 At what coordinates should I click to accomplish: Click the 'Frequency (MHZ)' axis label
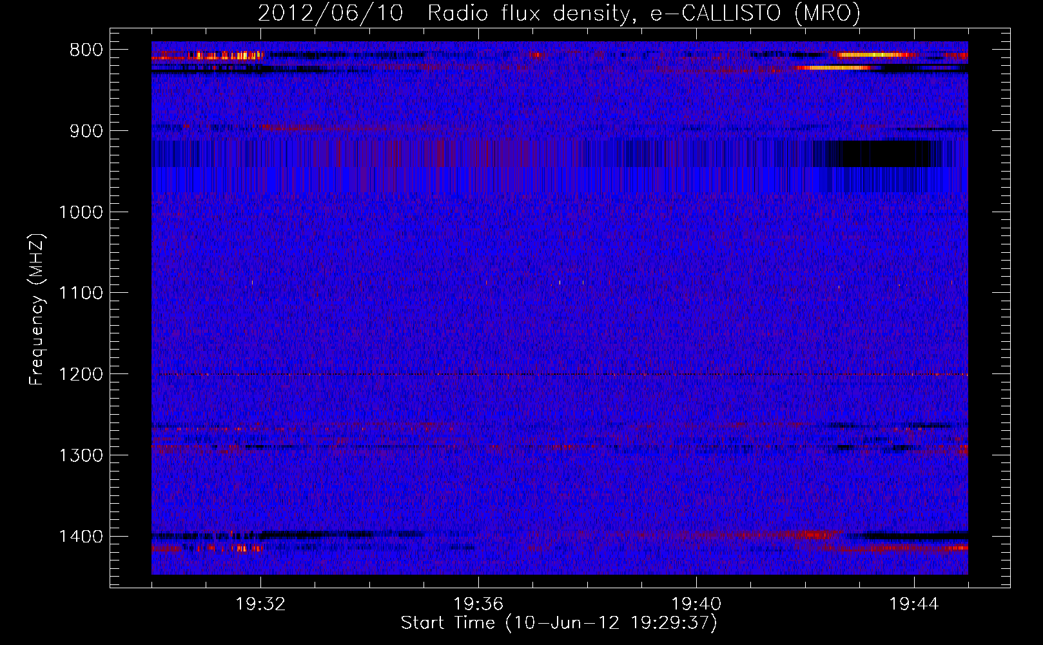tap(37, 310)
